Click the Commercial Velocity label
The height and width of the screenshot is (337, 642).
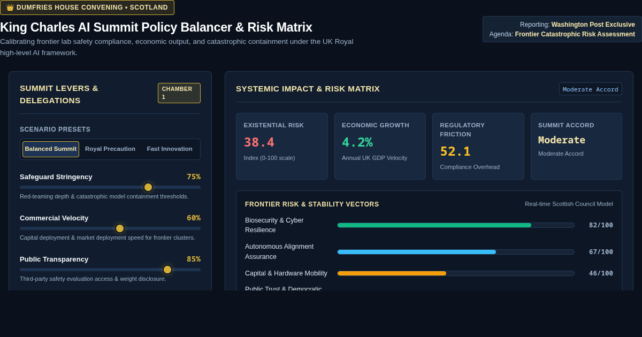[x=54, y=218]
